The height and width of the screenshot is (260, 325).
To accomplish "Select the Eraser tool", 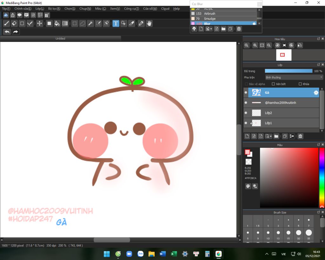I will coord(14,23).
